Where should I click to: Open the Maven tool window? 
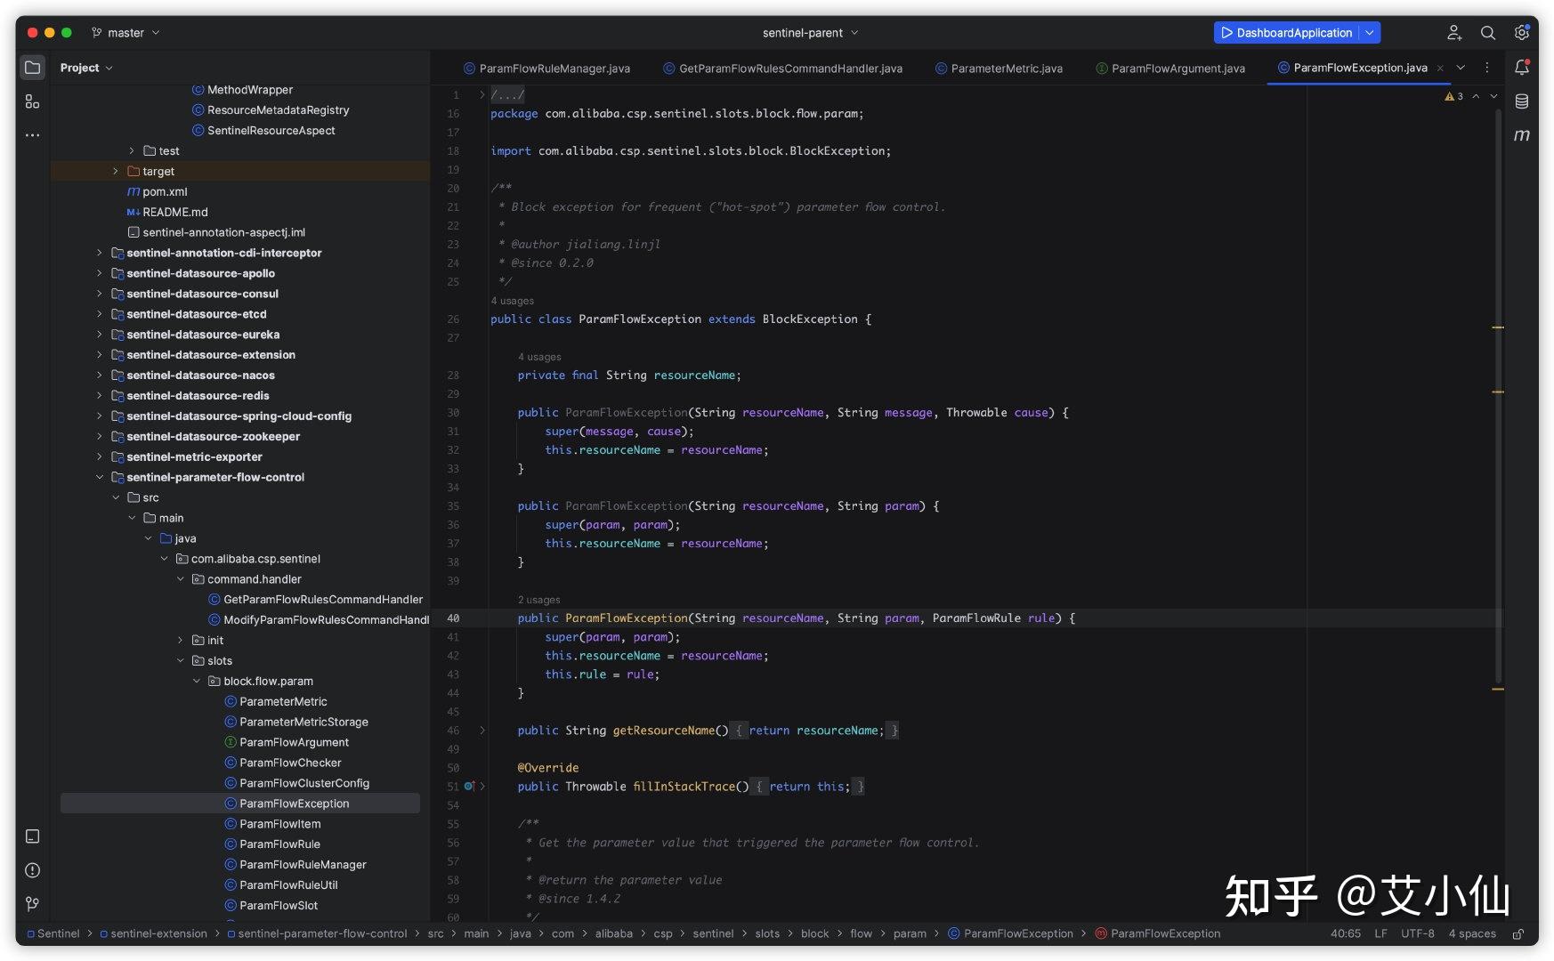[1522, 135]
